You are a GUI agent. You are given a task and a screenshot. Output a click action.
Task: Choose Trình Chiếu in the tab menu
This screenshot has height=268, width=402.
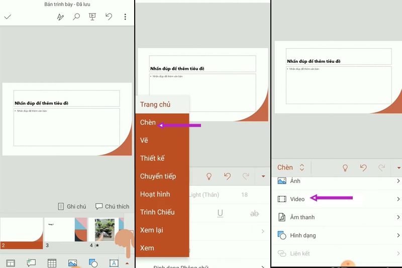click(x=157, y=212)
